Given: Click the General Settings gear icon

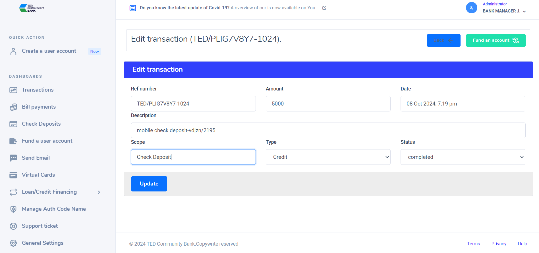Looking at the screenshot, I should tap(13, 243).
